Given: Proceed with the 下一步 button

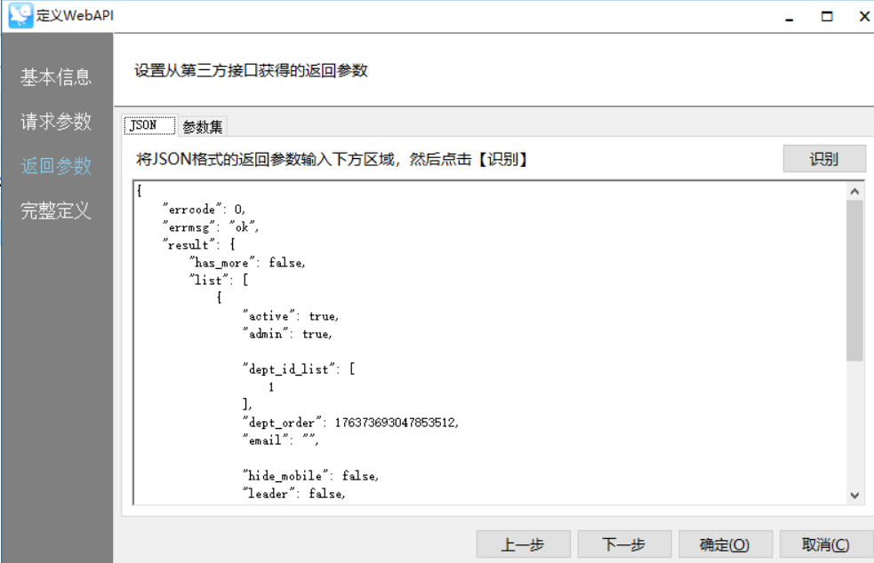Looking at the screenshot, I should point(624,544).
